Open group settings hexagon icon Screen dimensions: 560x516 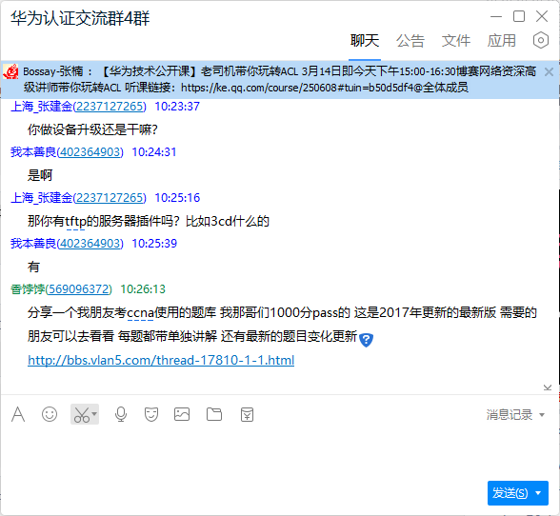tap(540, 40)
